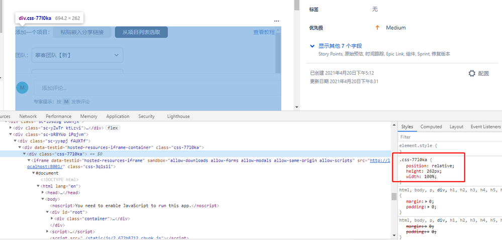Viewport: 502px width, 240px height.
Task: Collapse the div id="root" node
Action: (47, 212)
